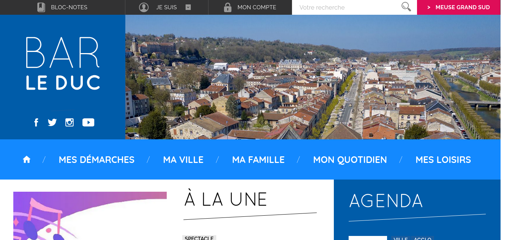This screenshot has height=240, width=505.
Task: Expand the Je suis dropdown arrow
Action: click(x=188, y=7)
